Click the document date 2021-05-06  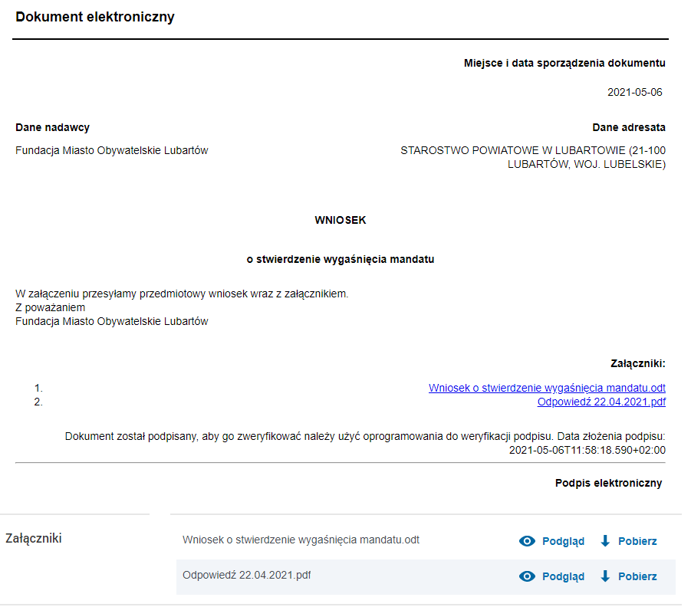click(x=634, y=92)
